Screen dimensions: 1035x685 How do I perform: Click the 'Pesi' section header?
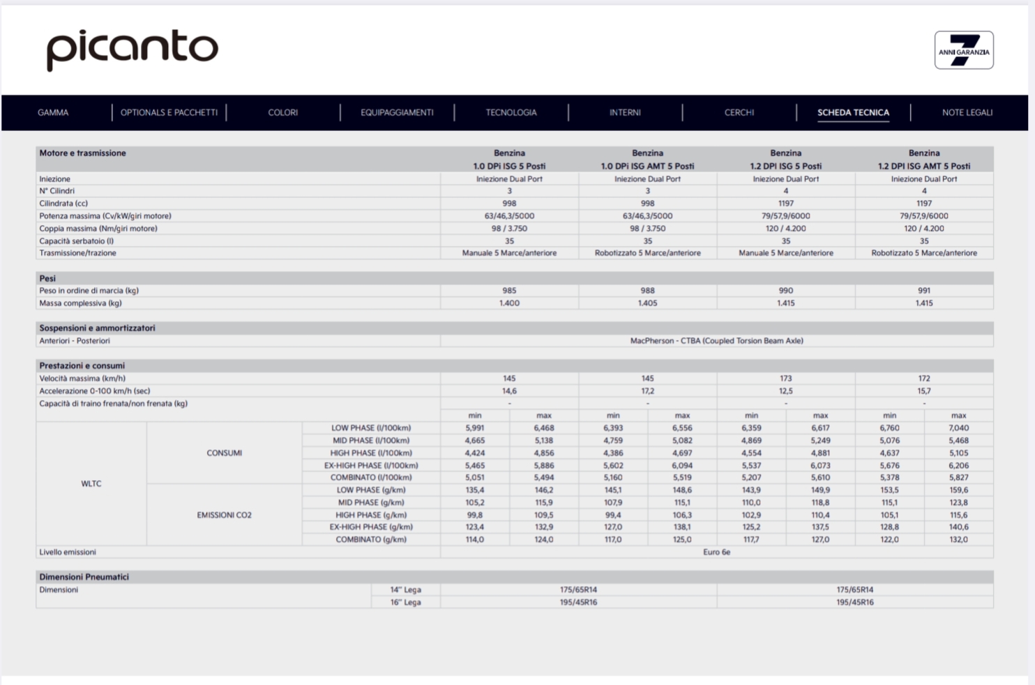click(47, 278)
